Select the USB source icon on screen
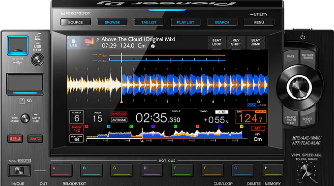This screenshot has height=186, width=334. coord(73,42)
